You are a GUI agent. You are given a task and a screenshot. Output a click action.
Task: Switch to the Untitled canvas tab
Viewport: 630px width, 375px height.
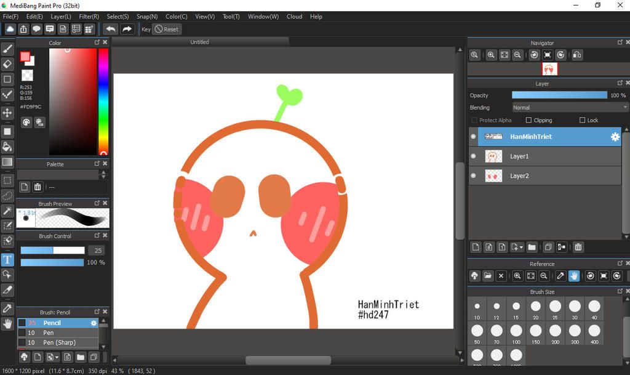pyautogui.click(x=200, y=42)
